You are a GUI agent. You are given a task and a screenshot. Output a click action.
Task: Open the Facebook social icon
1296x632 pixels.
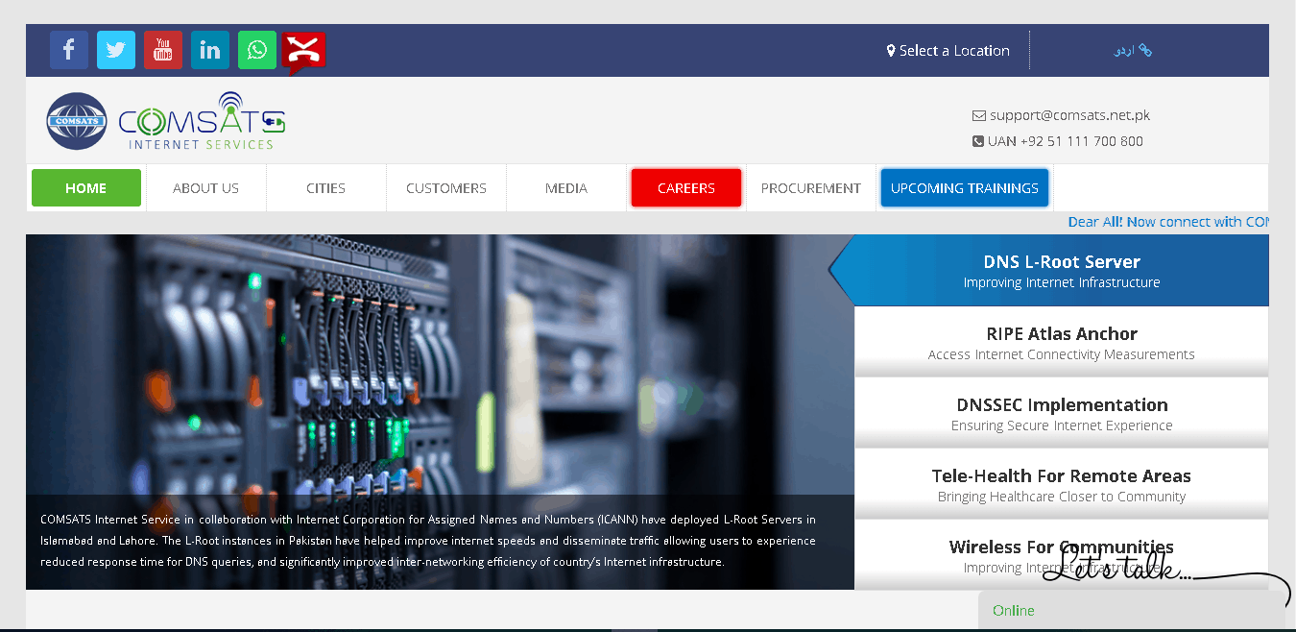tap(69, 50)
